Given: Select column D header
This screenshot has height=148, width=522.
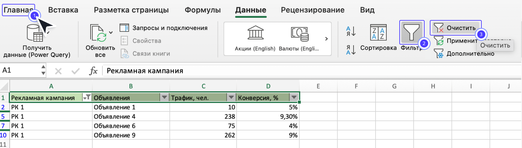Looking at the screenshot, I should 268,86.
